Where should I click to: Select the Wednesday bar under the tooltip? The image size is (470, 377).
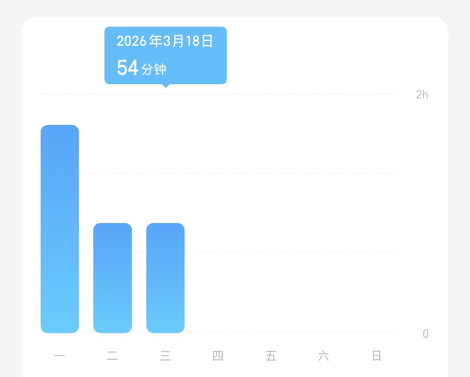click(x=165, y=278)
